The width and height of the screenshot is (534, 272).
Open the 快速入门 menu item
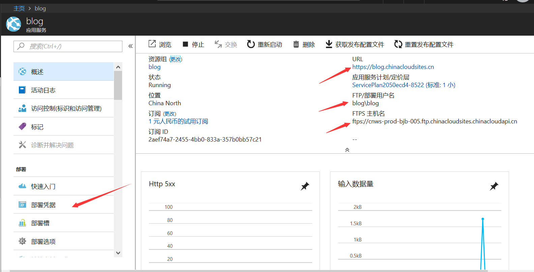coord(63,186)
